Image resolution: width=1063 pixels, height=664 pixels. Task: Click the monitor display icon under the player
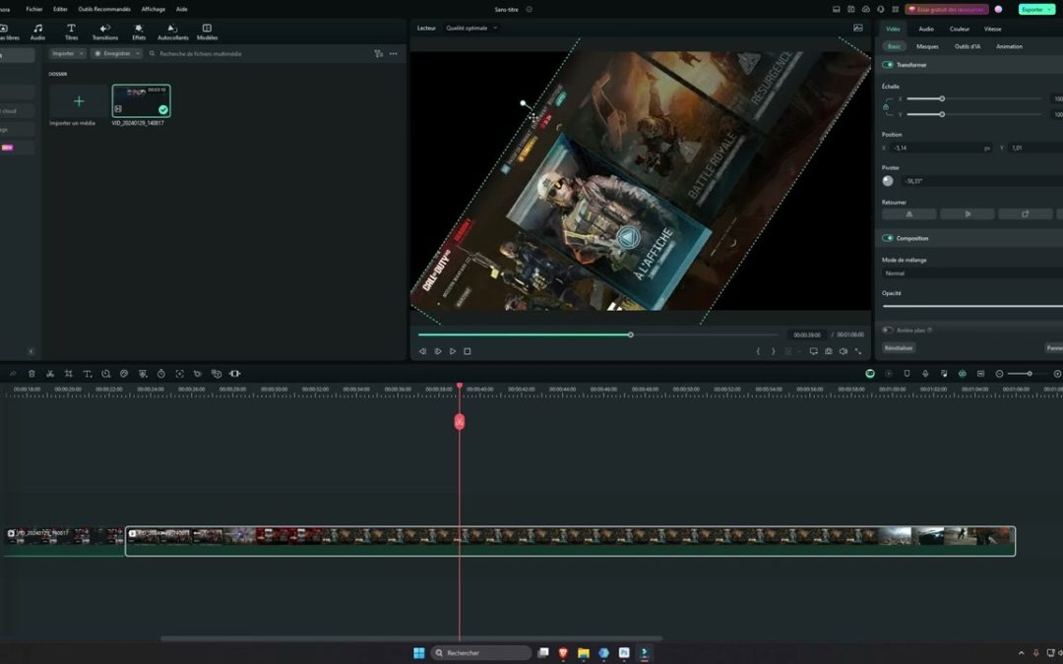point(814,351)
